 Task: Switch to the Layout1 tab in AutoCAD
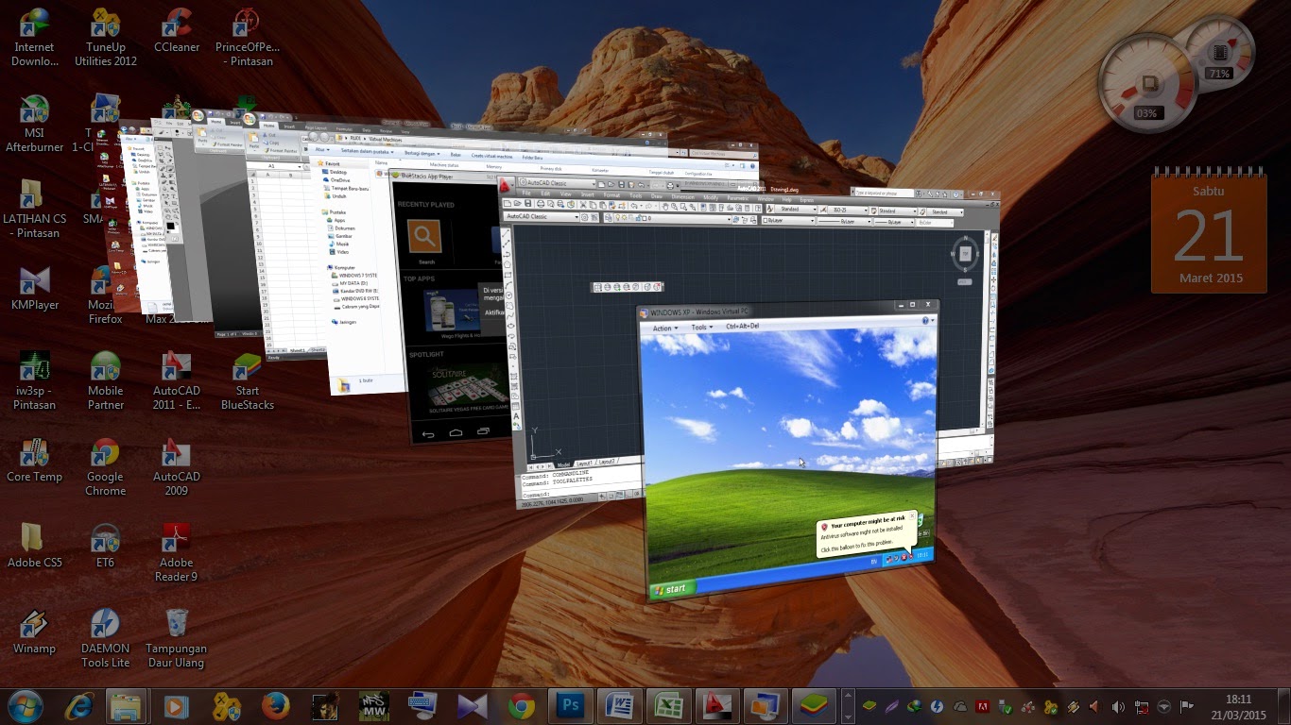(x=584, y=463)
